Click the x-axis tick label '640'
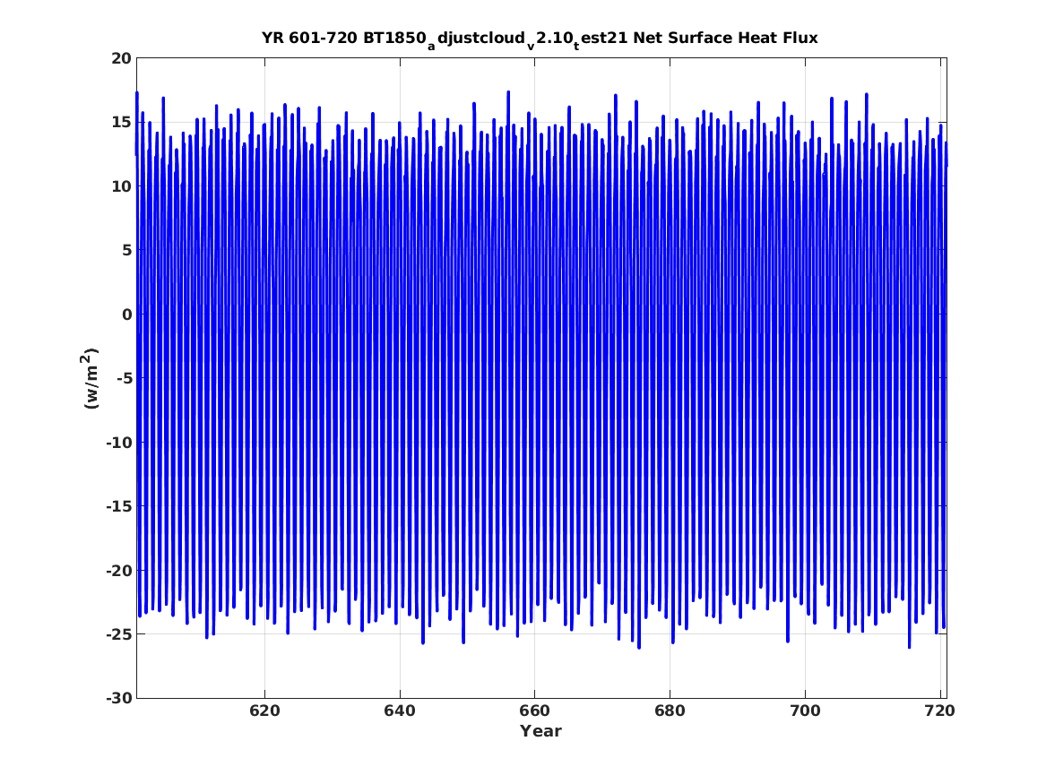The width and height of the screenshot is (1046, 784). coord(400,711)
